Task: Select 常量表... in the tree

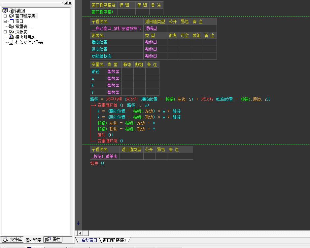Action: click(x=23, y=26)
